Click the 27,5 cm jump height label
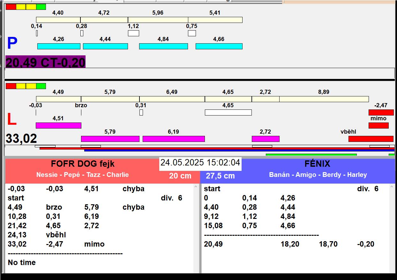This screenshot has height=280, width=397. [220, 176]
